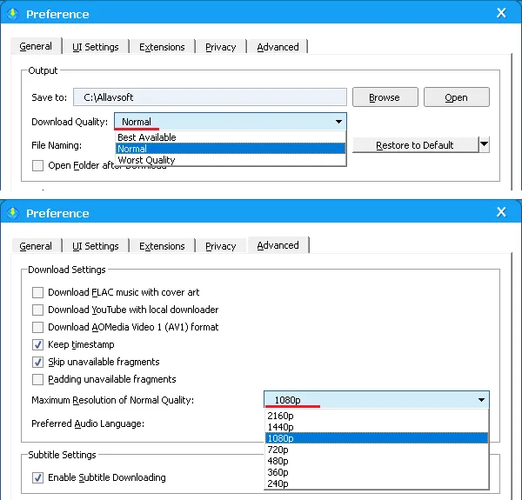Viewport: 522px width, 500px height.
Task: Click the Restore to Default button
Action: click(x=414, y=145)
